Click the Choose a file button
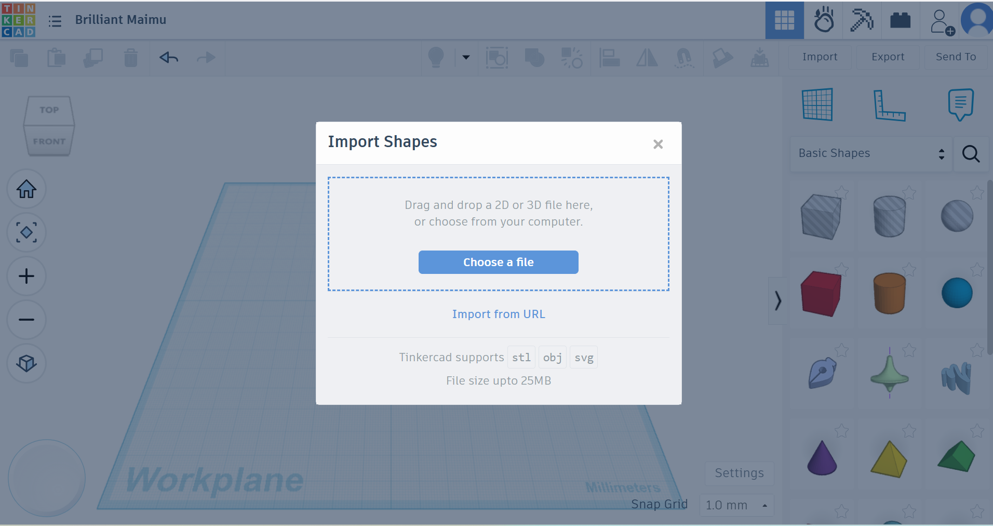Viewport: 993px width, 526px height. [498, 262]
